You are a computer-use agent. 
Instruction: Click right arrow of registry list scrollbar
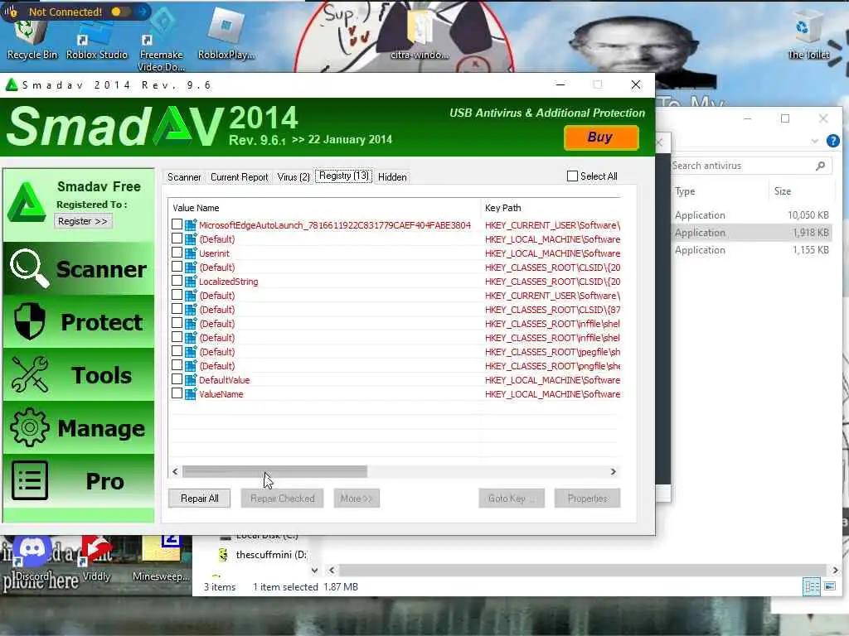tap(613, 471)
